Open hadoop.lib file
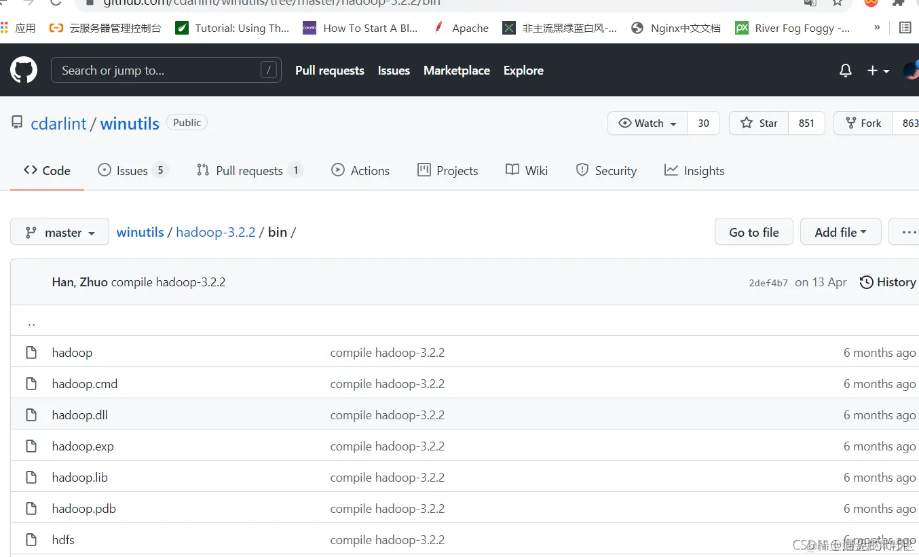The width and height of the screenshot is (919, 557). [x=79, y=478]
